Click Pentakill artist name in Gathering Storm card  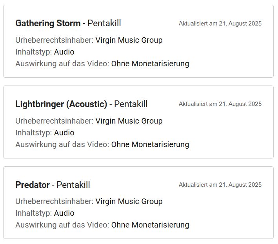[x=104, y=23]
